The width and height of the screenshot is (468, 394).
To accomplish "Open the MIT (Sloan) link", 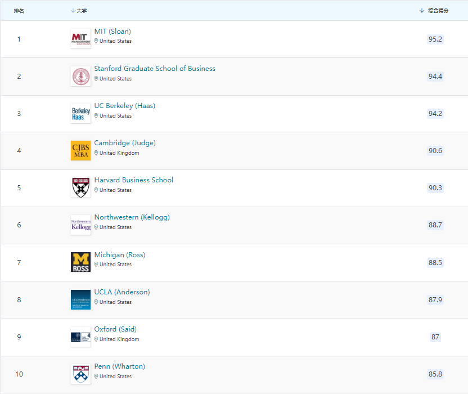I will tap(112, 32).
